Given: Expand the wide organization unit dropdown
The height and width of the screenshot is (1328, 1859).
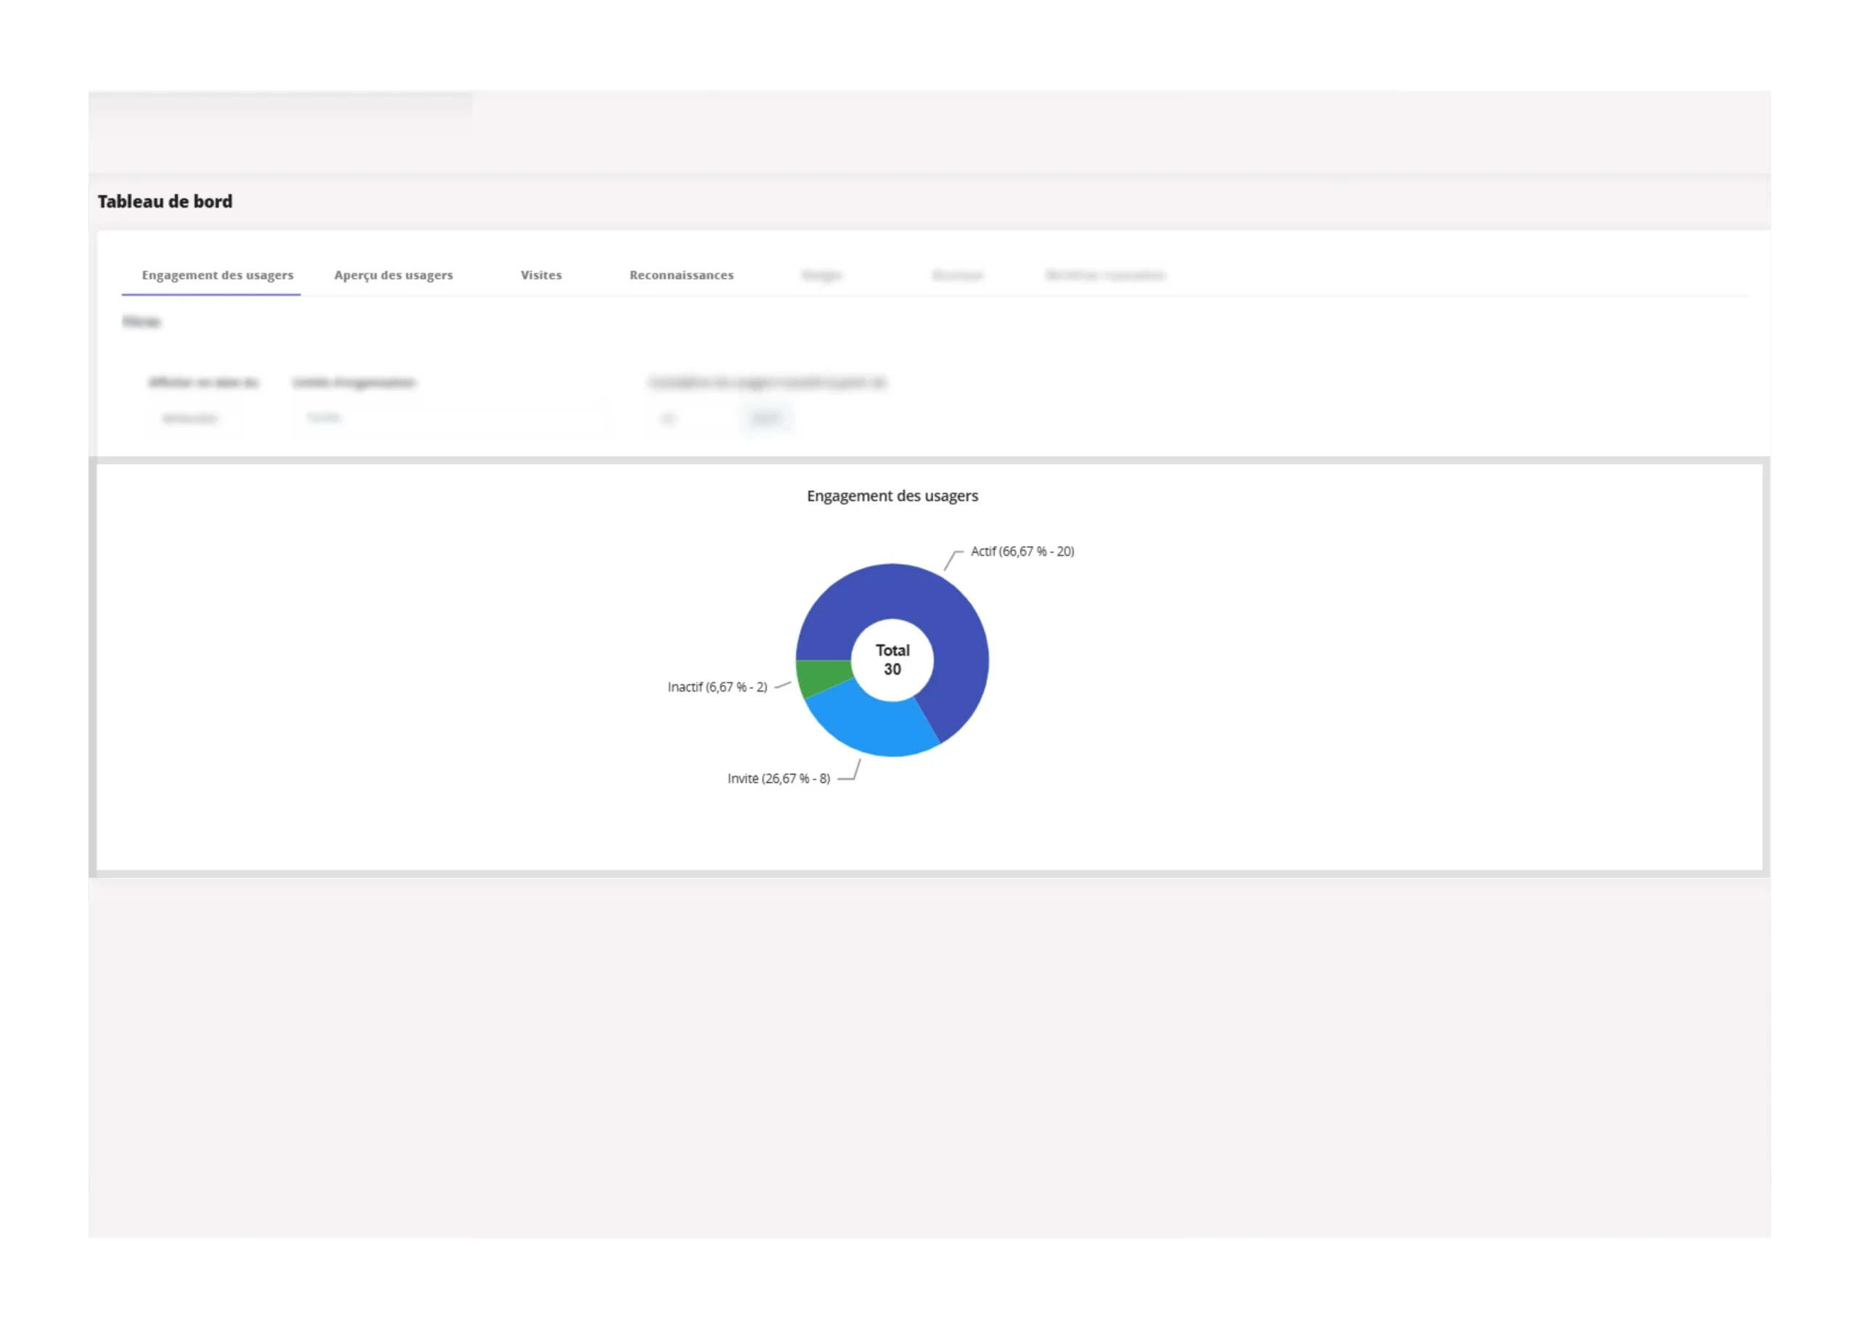Looking at the screenshot, I should tap(450, 418).
